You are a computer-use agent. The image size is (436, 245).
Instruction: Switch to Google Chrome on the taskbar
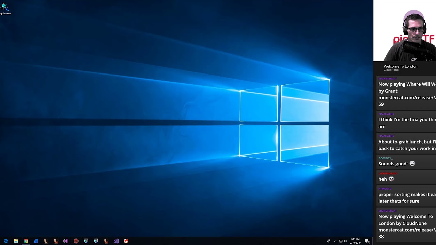(x=26, y=241)
